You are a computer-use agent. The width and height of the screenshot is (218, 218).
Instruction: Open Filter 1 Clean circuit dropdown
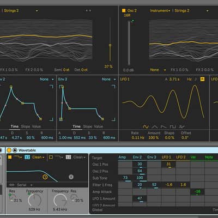point(38,157)
